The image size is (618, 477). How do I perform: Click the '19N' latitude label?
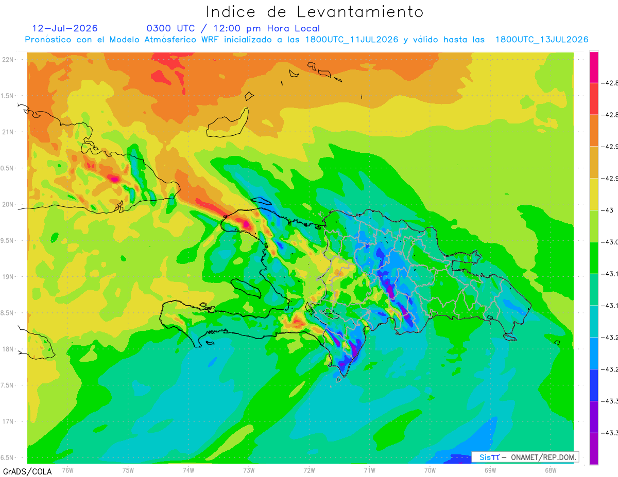pos(8,277)
